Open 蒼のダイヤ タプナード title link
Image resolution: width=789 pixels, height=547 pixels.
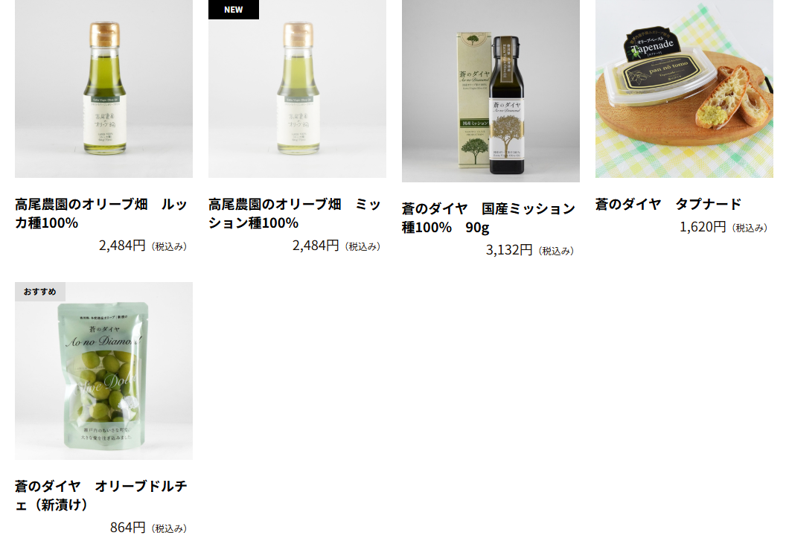(668, 205)
